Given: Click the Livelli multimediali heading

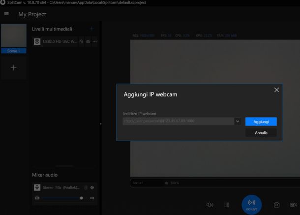Looking at the screenshot, I should point(52,29).
